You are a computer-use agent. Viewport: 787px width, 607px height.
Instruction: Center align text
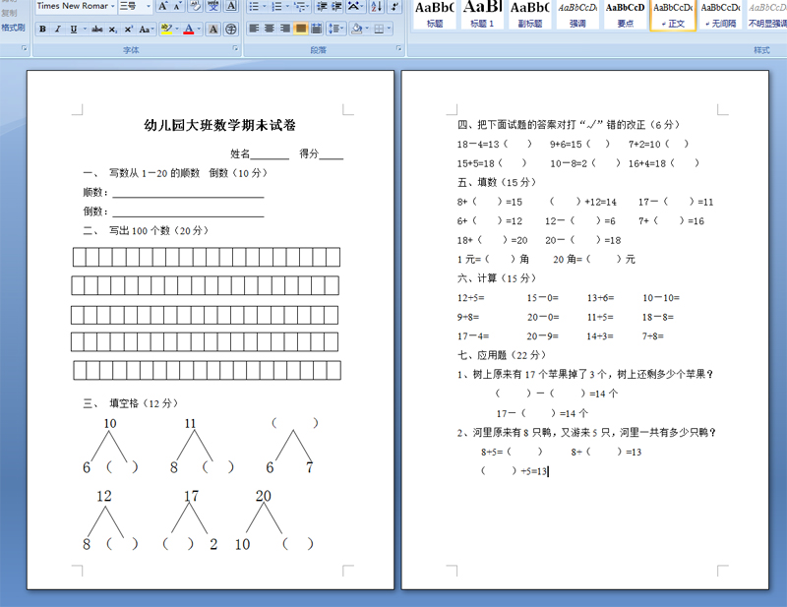[270, 30]
